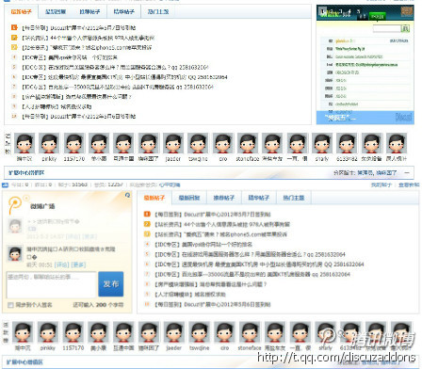422x369 pixels.
Task: Switch to the second tab of the upper panel
Action: tap(56, 12)
